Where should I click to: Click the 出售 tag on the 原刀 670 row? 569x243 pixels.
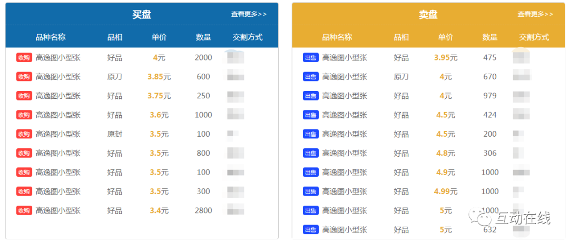tap(311, 77)
